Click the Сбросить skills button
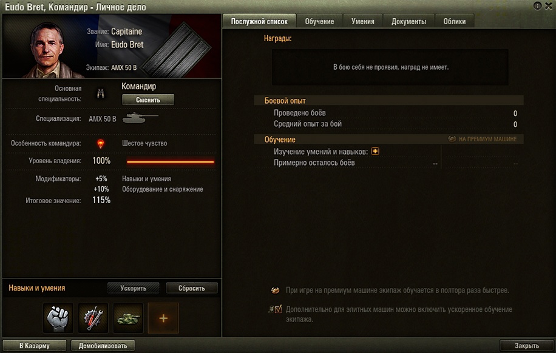The image size is (556, 353). click(191, 288)
